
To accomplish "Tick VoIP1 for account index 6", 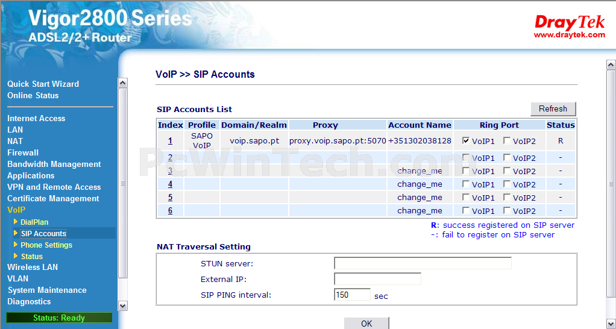I will (466, 210).
